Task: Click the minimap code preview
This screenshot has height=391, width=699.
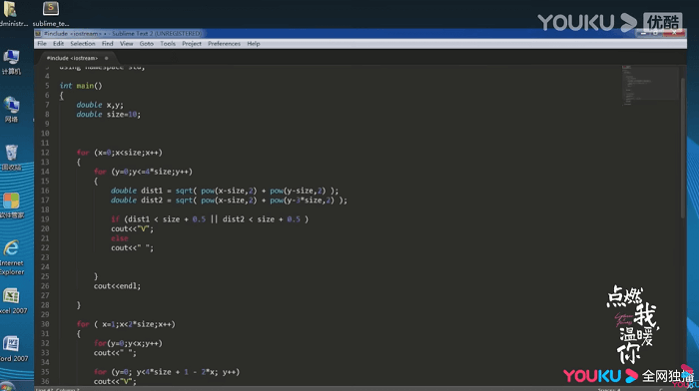Action: pyautogui.click(x=649, y=85)
